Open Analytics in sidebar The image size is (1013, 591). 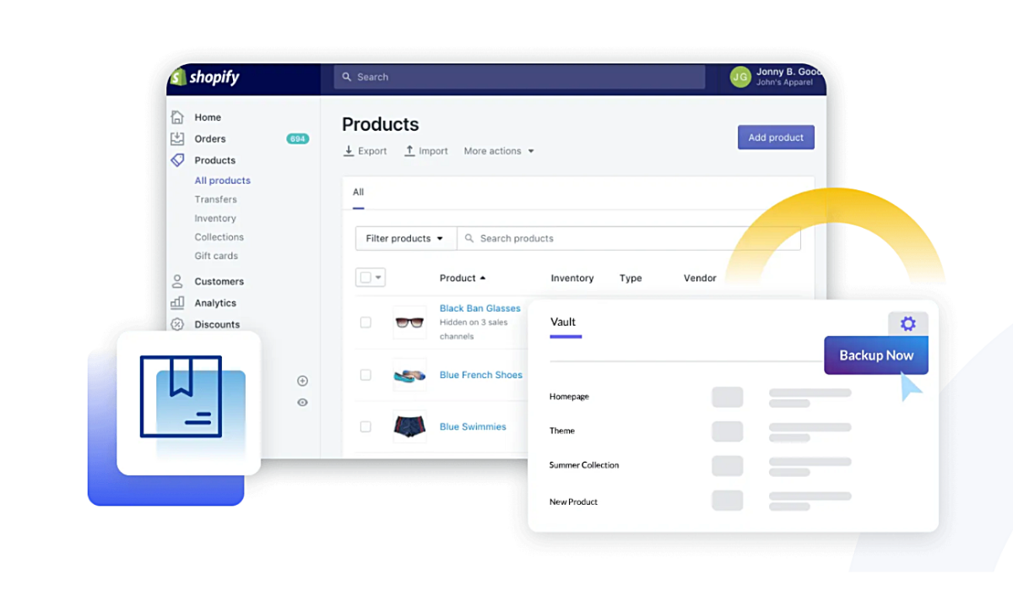point(215,303)
